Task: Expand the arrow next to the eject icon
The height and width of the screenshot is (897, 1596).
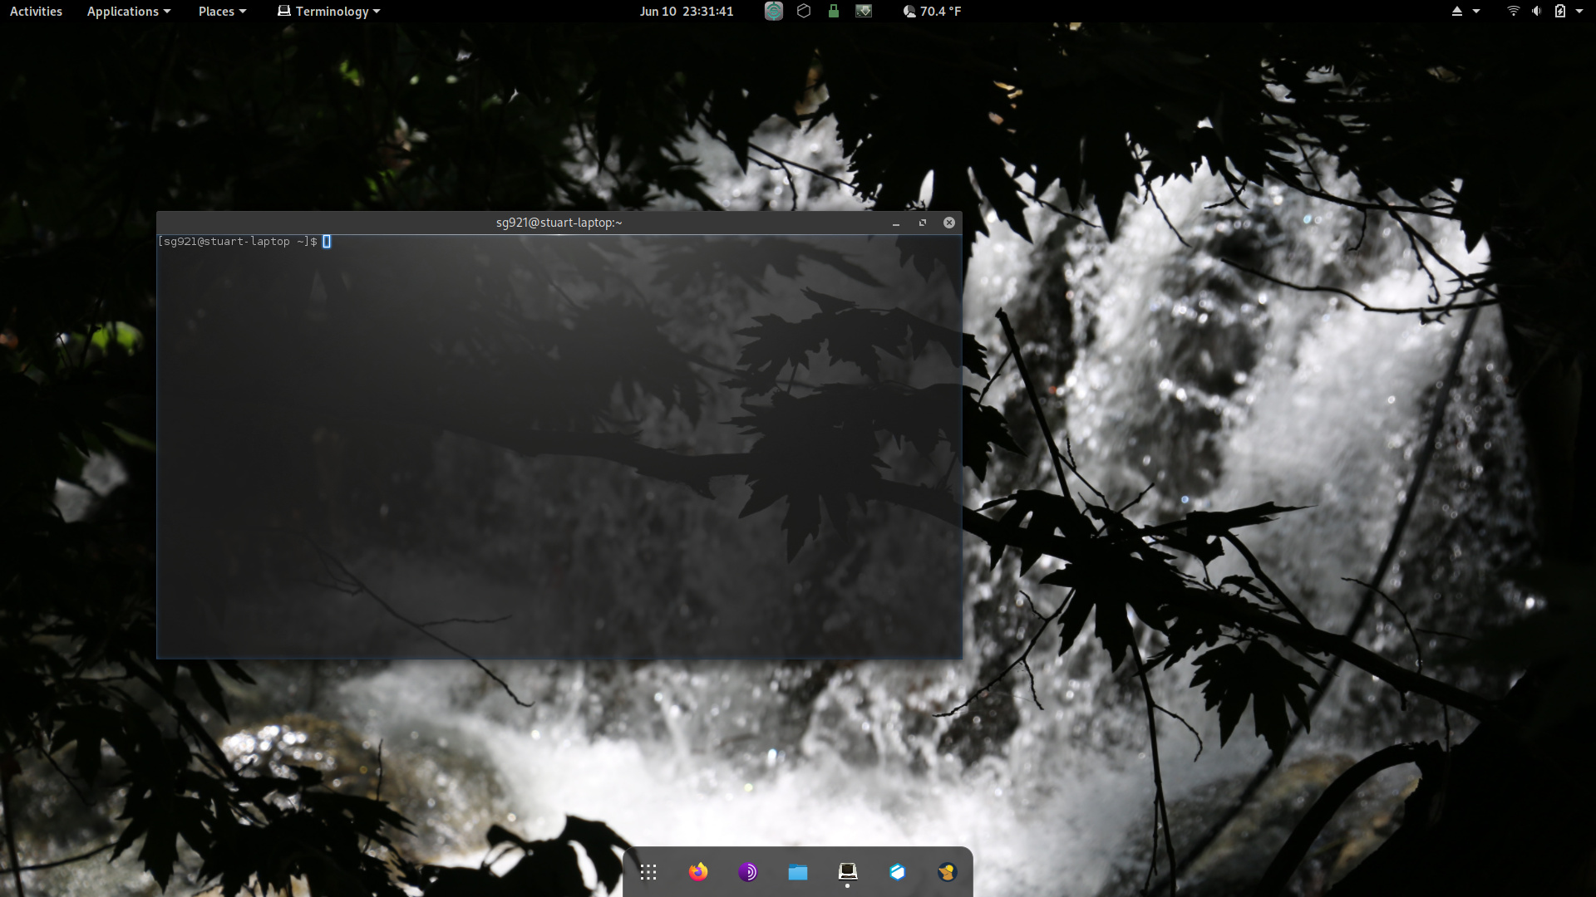Action: pos(1476,12)
